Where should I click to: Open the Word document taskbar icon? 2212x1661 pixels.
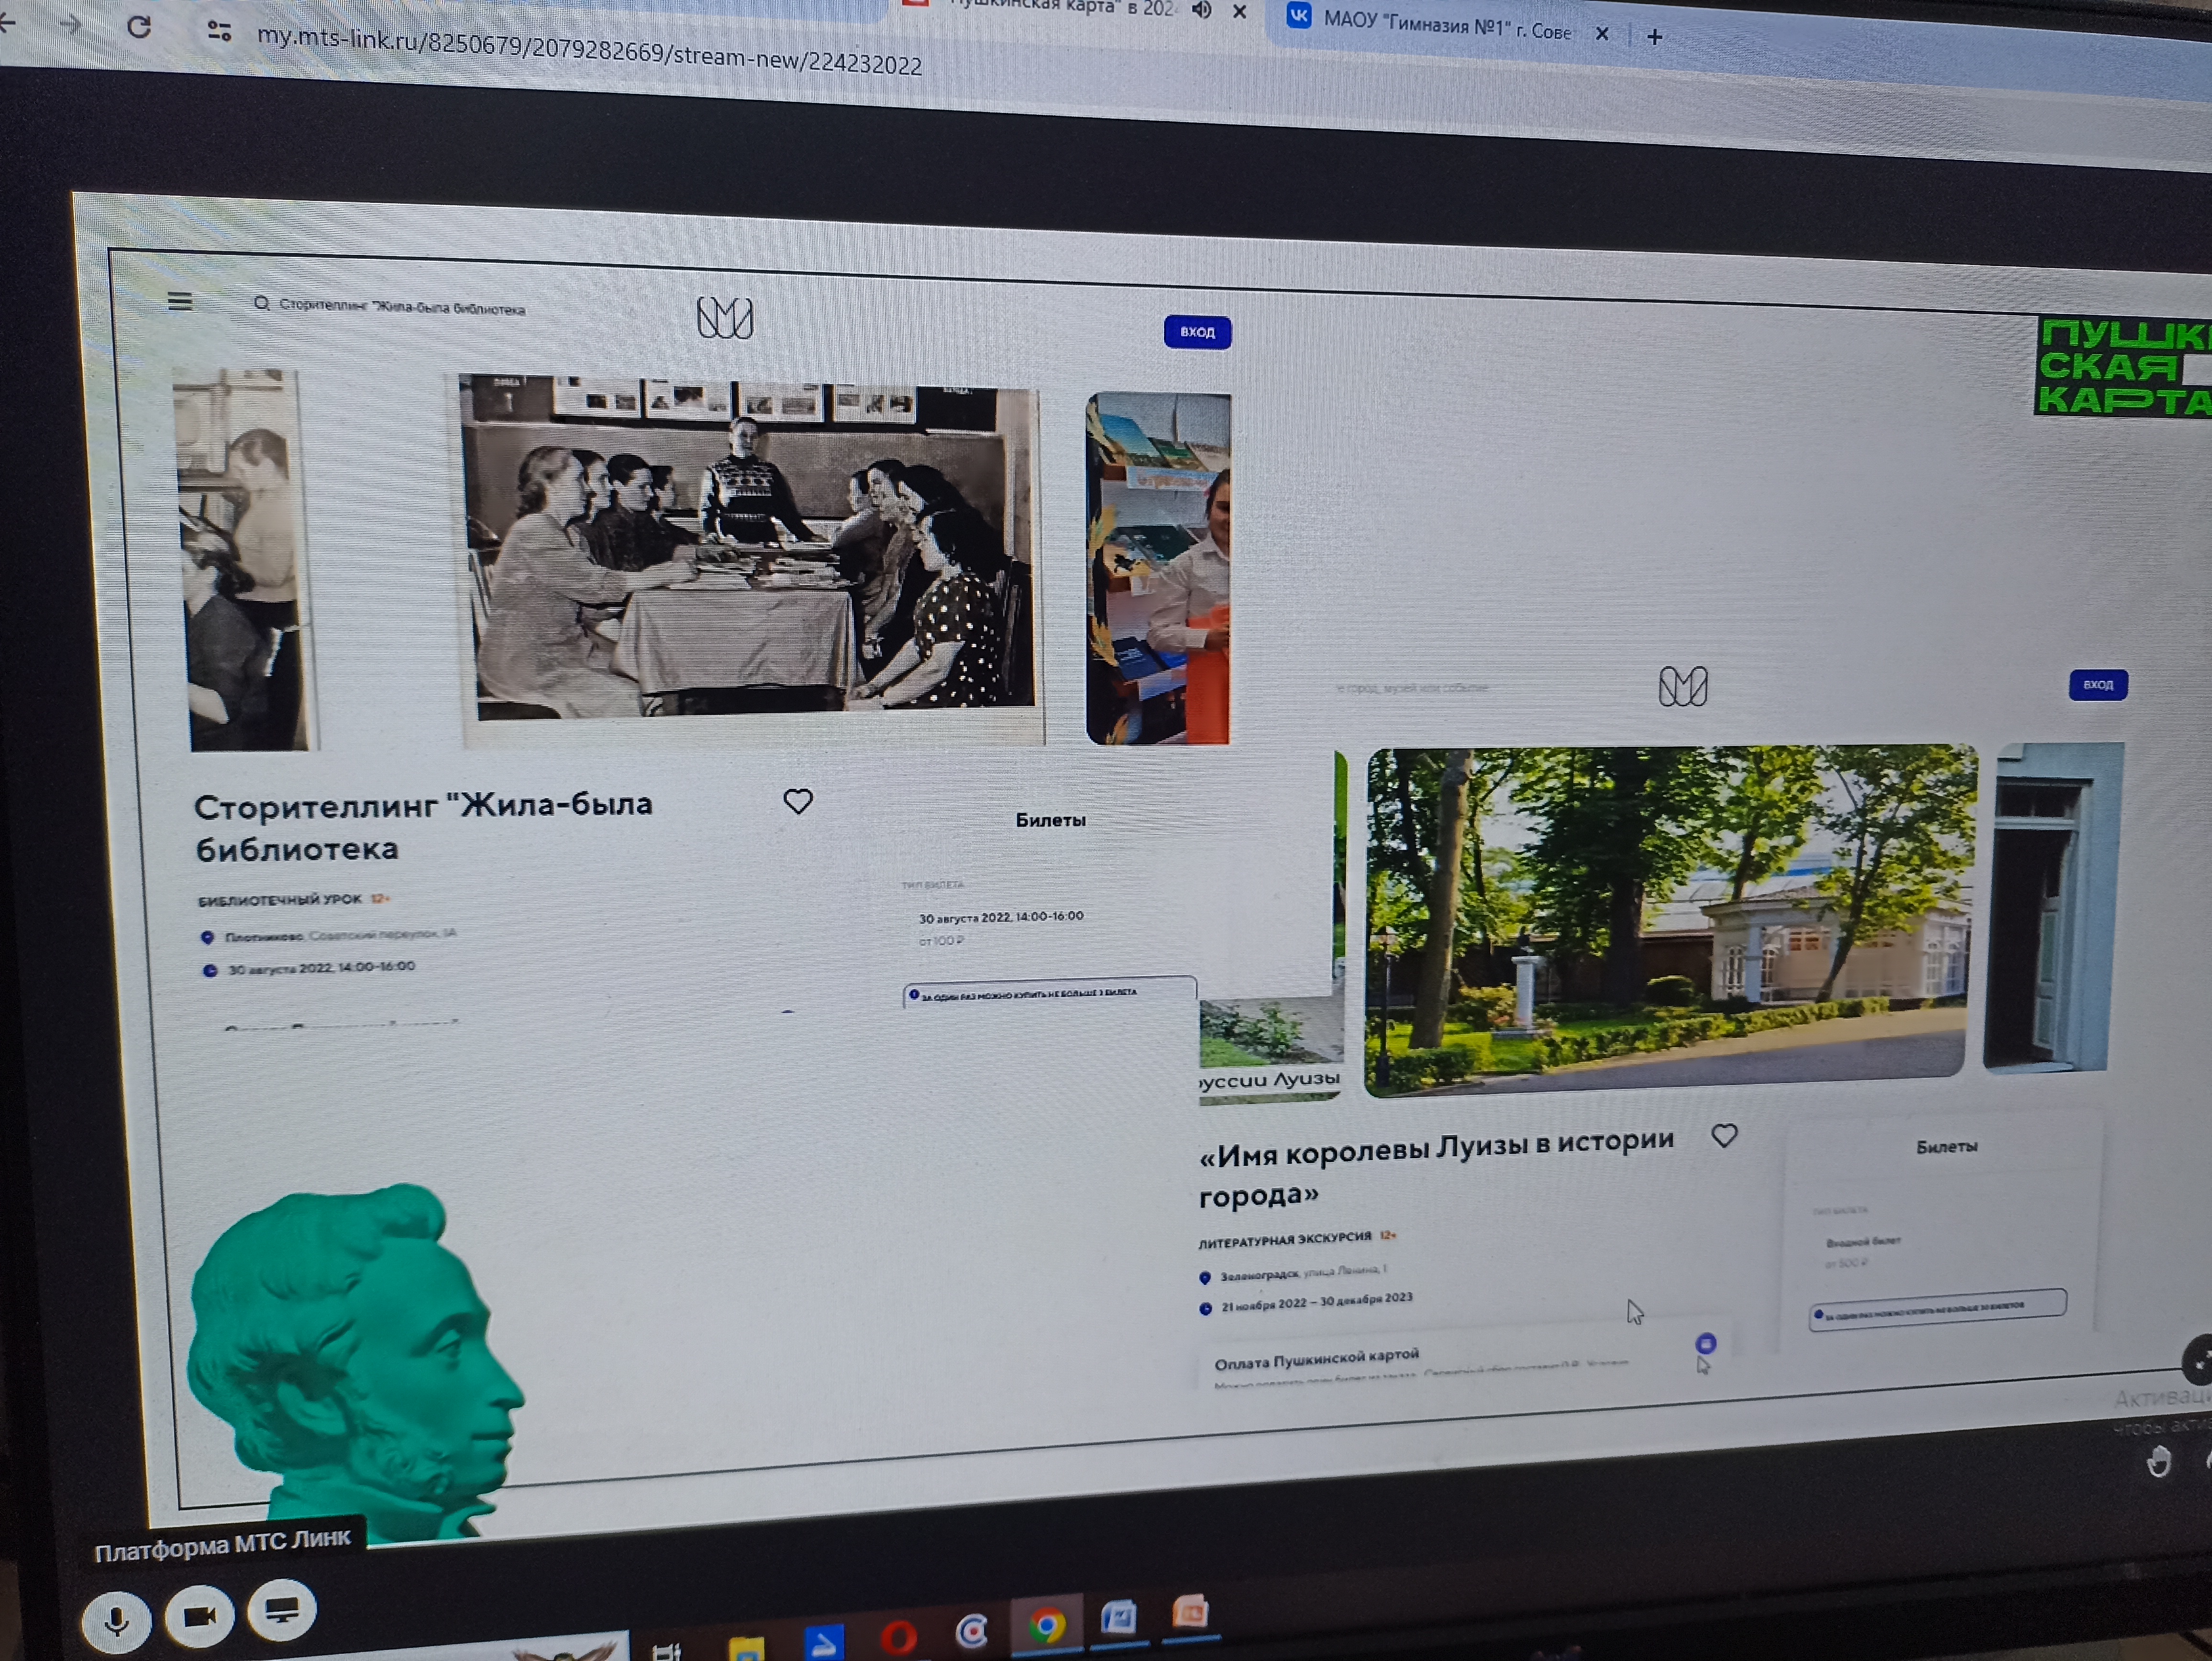(1118, 1618)
